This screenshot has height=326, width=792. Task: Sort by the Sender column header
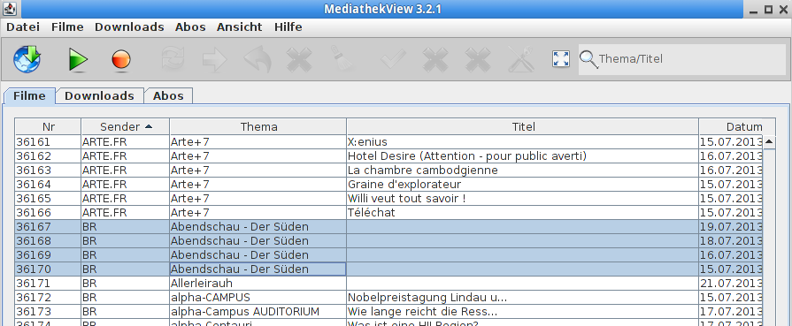click(126, 126)
